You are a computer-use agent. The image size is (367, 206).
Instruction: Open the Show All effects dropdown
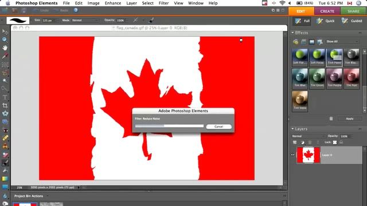coord(342,42)
